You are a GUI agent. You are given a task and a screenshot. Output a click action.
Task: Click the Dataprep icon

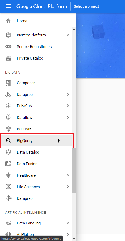(x=8, y=198)
